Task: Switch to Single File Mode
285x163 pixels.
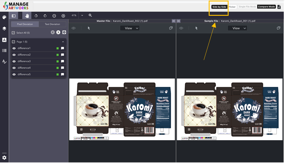Action: (247, 7)
